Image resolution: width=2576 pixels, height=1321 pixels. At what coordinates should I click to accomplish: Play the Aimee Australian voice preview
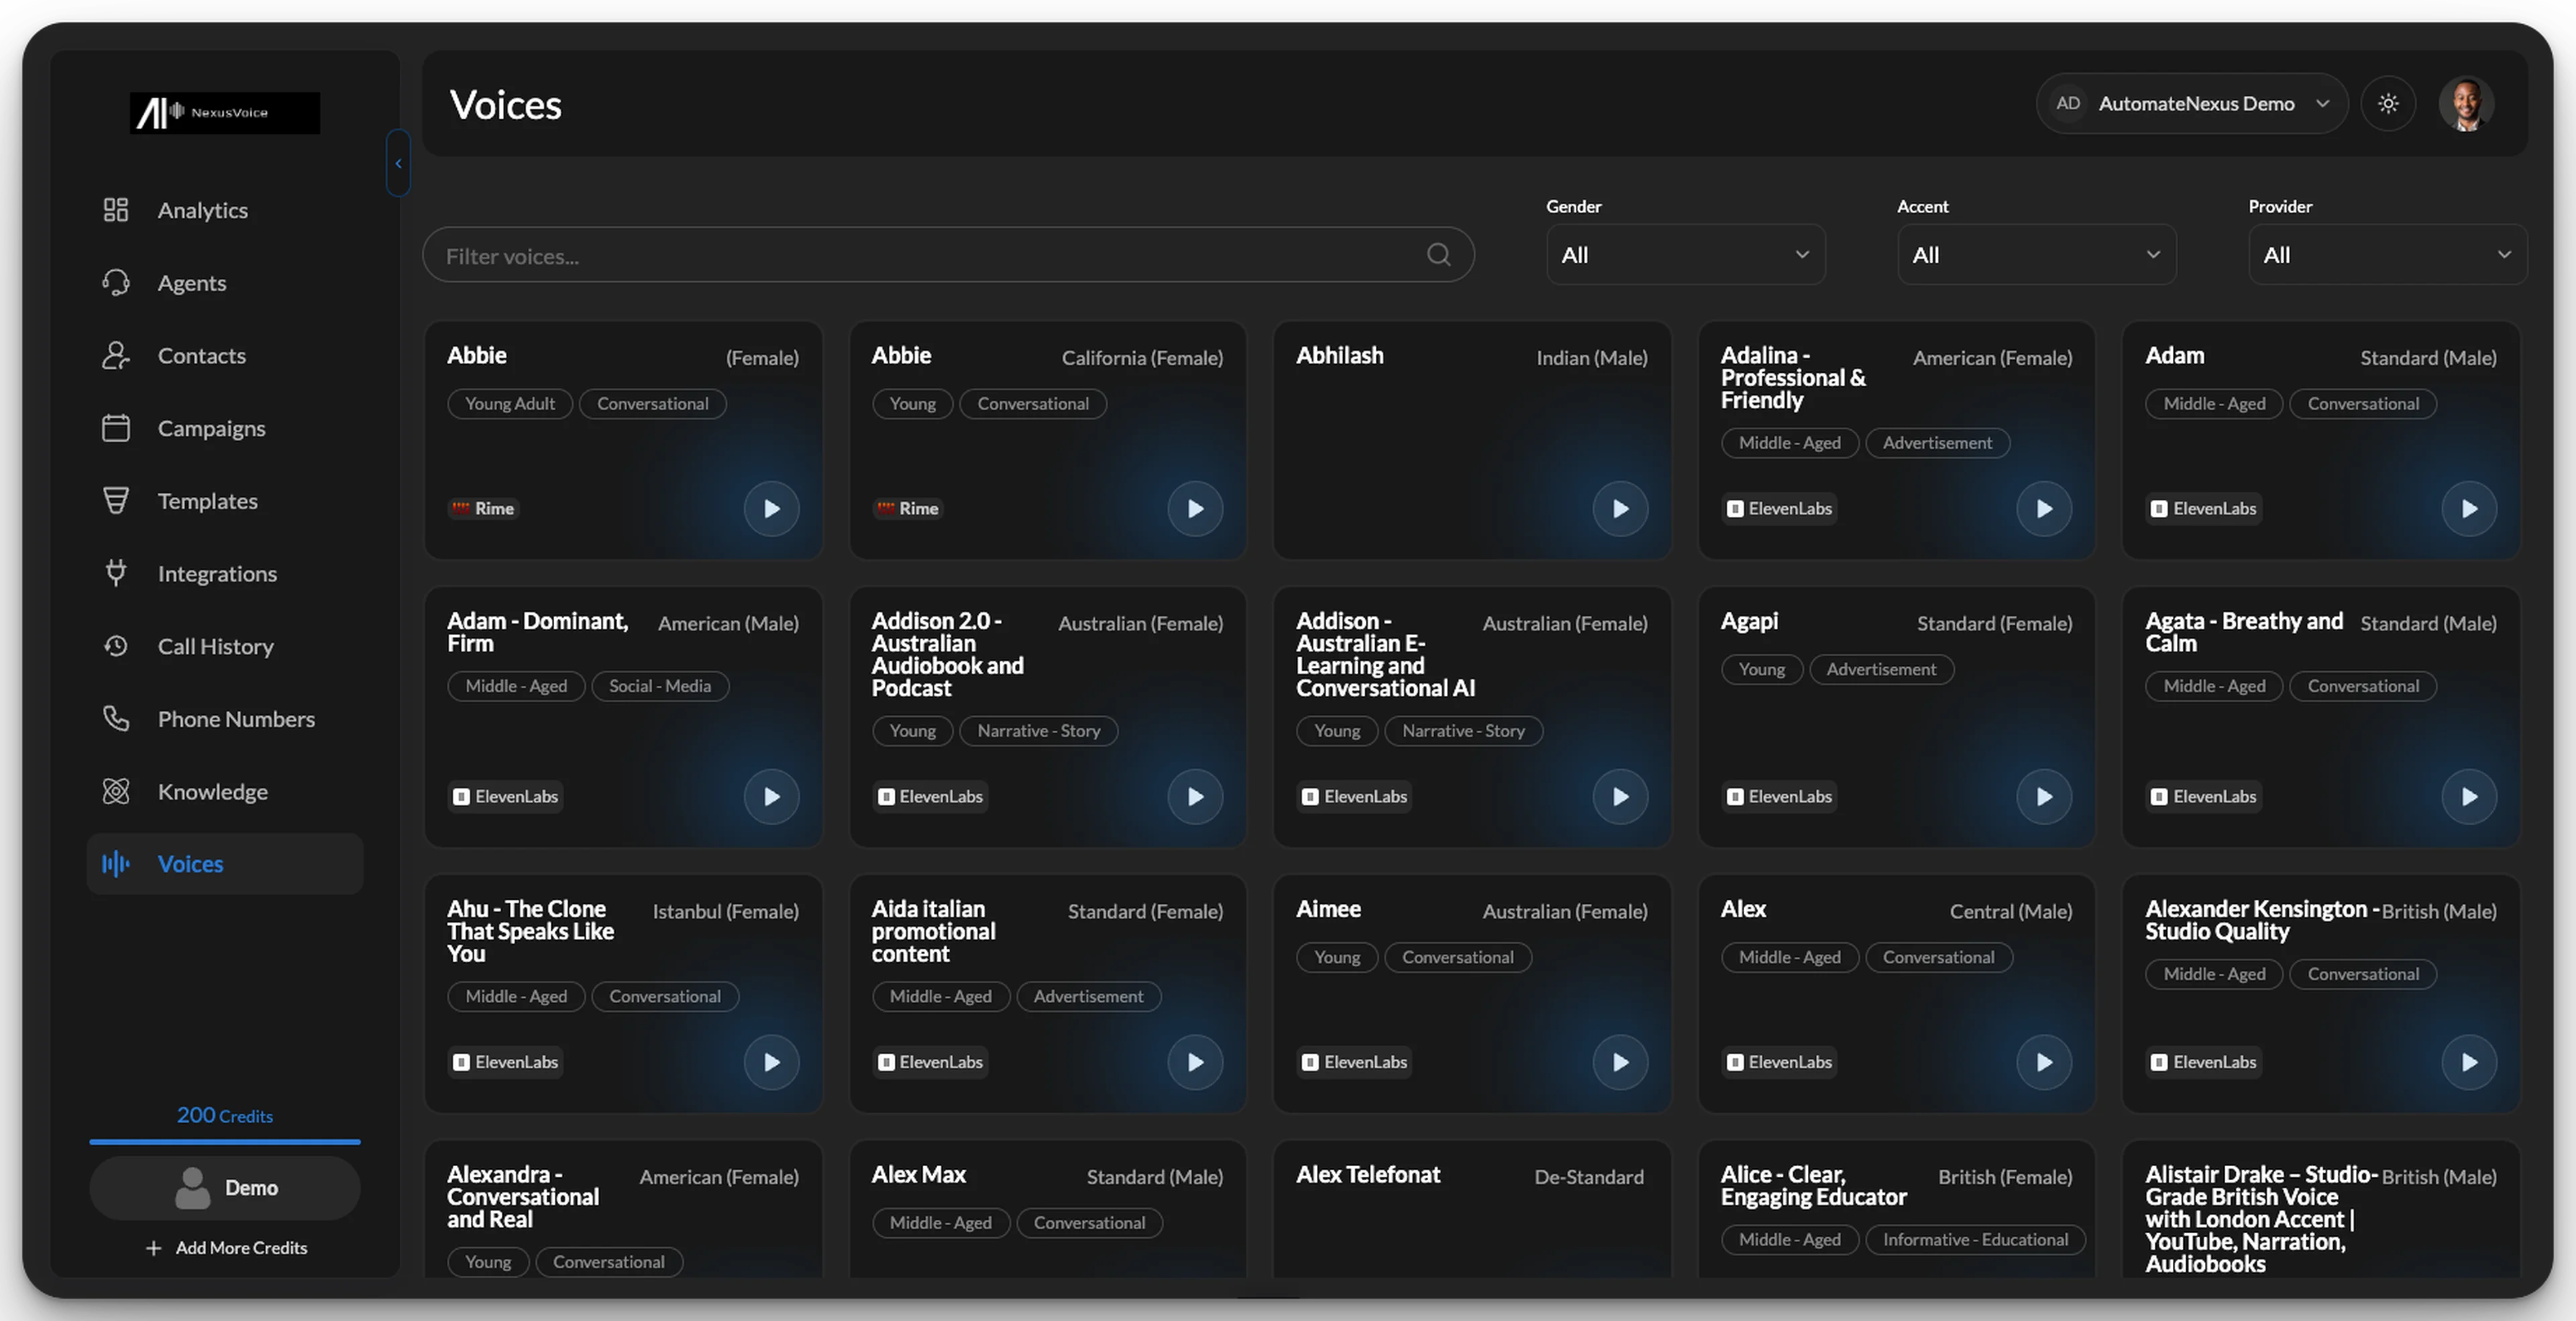click(1620, 1062)
